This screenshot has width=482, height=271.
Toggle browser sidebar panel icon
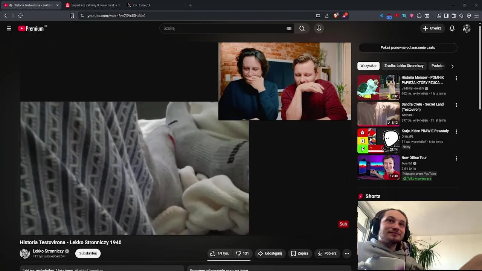(446, 15)
